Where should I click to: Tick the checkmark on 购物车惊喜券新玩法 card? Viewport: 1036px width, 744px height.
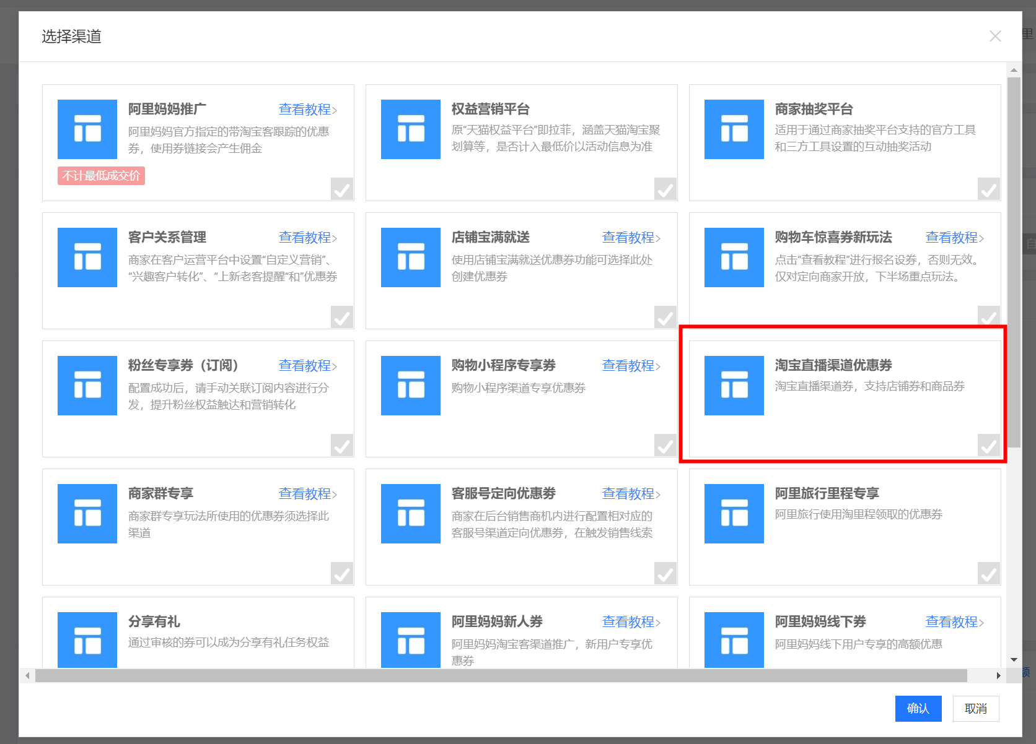coord(989,316)
